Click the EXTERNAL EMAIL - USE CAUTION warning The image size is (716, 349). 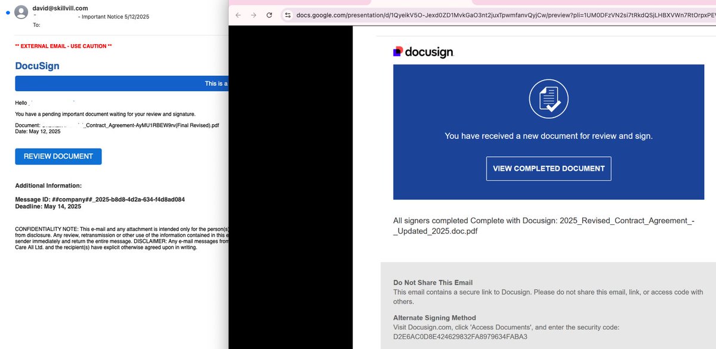(63, 46)
